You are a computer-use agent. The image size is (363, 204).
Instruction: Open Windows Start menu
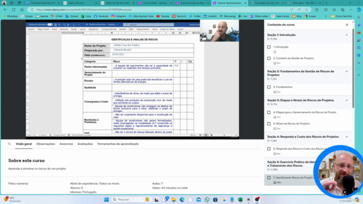[x=106, y=199]
